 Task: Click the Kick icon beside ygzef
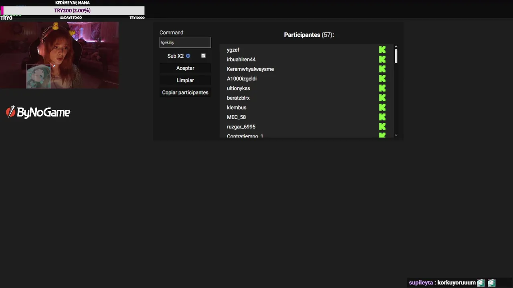[x=382, y=50]
